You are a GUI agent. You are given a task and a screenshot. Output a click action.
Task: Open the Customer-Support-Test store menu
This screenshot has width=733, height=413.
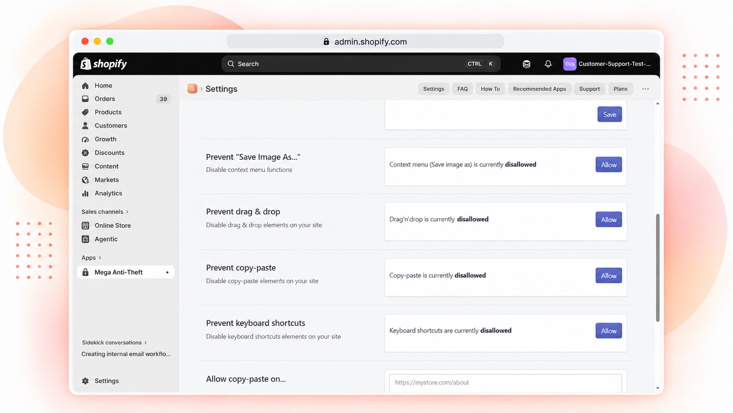[x=607, y=64]
